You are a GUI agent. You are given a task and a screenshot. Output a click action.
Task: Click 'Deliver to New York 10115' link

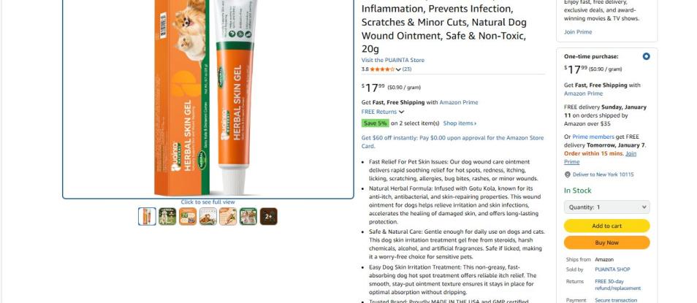(x=603, y=174)
